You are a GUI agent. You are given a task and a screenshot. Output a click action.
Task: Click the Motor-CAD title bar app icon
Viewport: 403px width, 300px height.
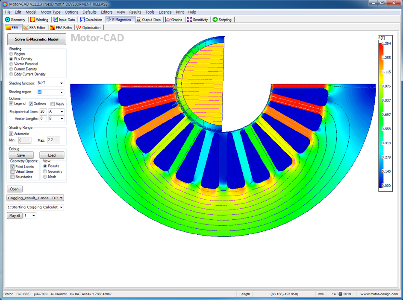point(5,4)
